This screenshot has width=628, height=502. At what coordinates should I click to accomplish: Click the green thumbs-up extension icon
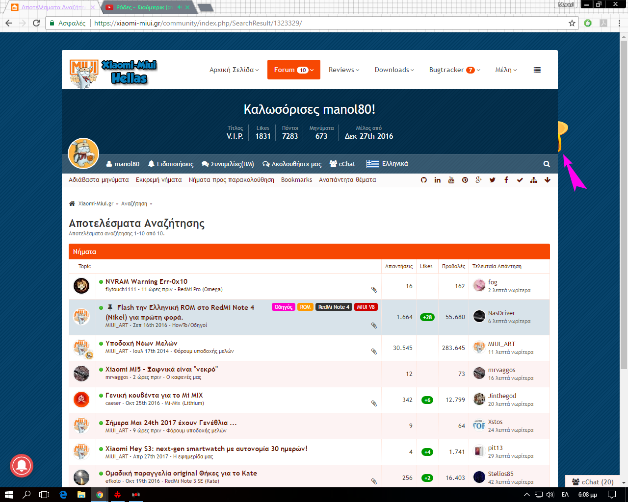[588, 23]
